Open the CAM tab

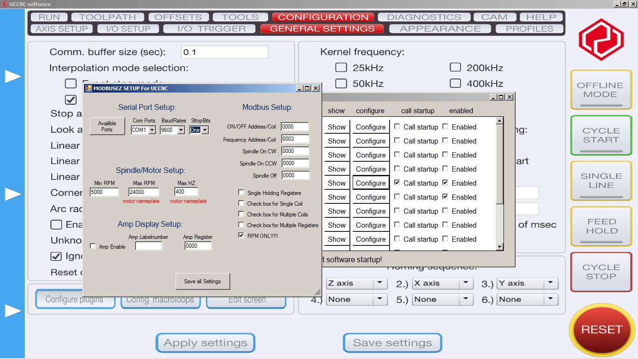click(494, 17)
